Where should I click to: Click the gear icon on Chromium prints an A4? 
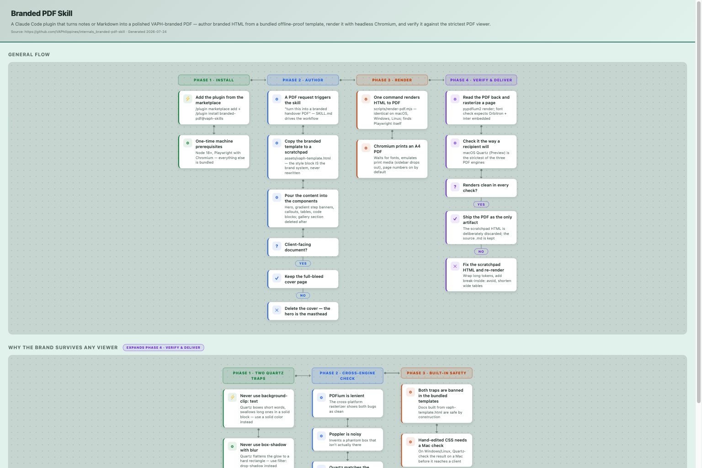[366, 148]
